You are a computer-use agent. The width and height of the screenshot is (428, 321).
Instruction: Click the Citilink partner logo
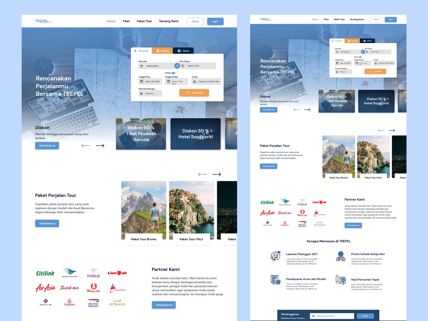click(45, 273)
